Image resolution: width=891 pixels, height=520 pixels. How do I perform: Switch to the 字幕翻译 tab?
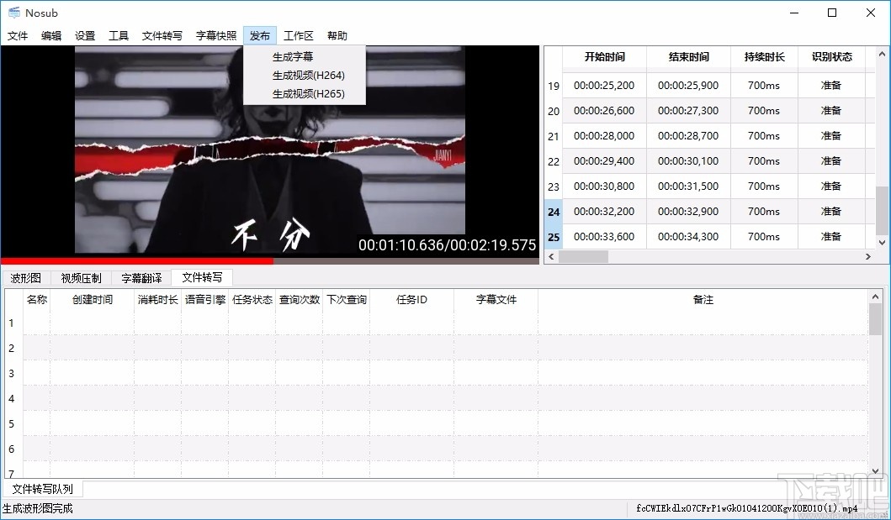141,278
